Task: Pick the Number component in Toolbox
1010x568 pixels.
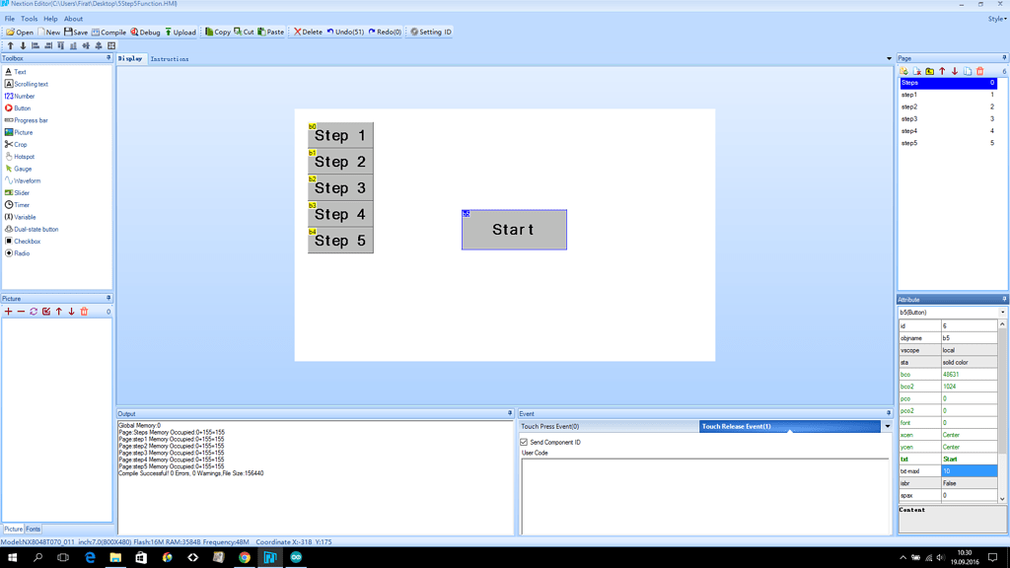Action: pyautogui.click(x=20, y=96)
